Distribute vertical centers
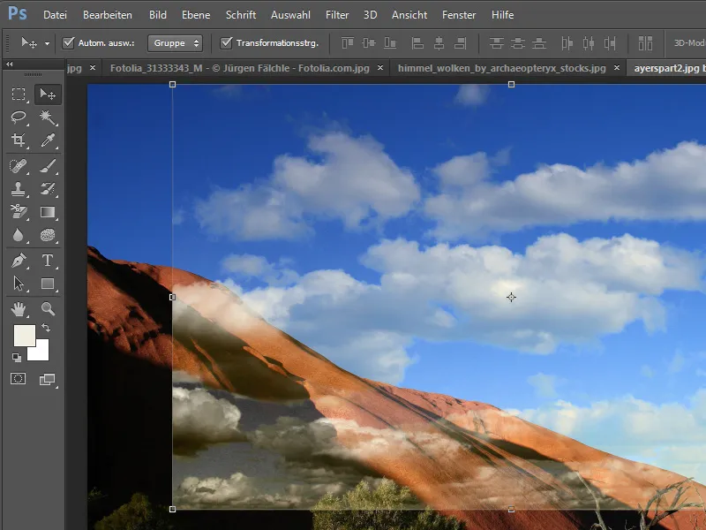 click(518, 43)
